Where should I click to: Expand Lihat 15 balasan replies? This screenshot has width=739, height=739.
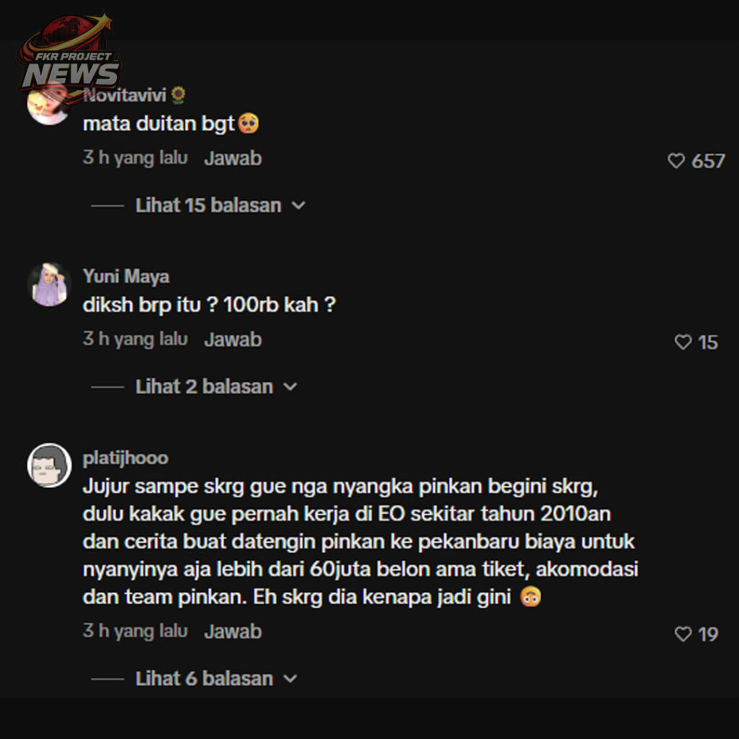coord(209,206)
